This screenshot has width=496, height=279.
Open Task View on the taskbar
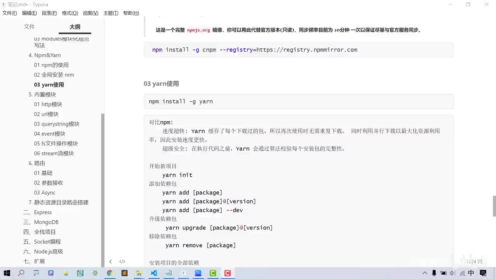coord(36,273)
